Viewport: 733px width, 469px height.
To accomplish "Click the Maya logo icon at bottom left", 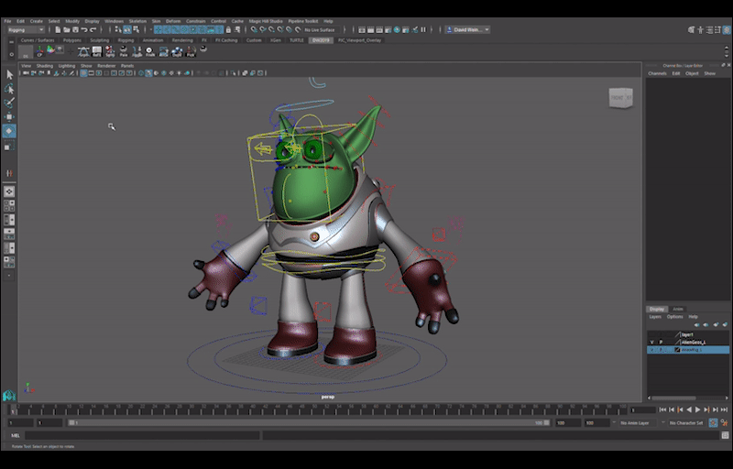I will [x=9, y=396].
